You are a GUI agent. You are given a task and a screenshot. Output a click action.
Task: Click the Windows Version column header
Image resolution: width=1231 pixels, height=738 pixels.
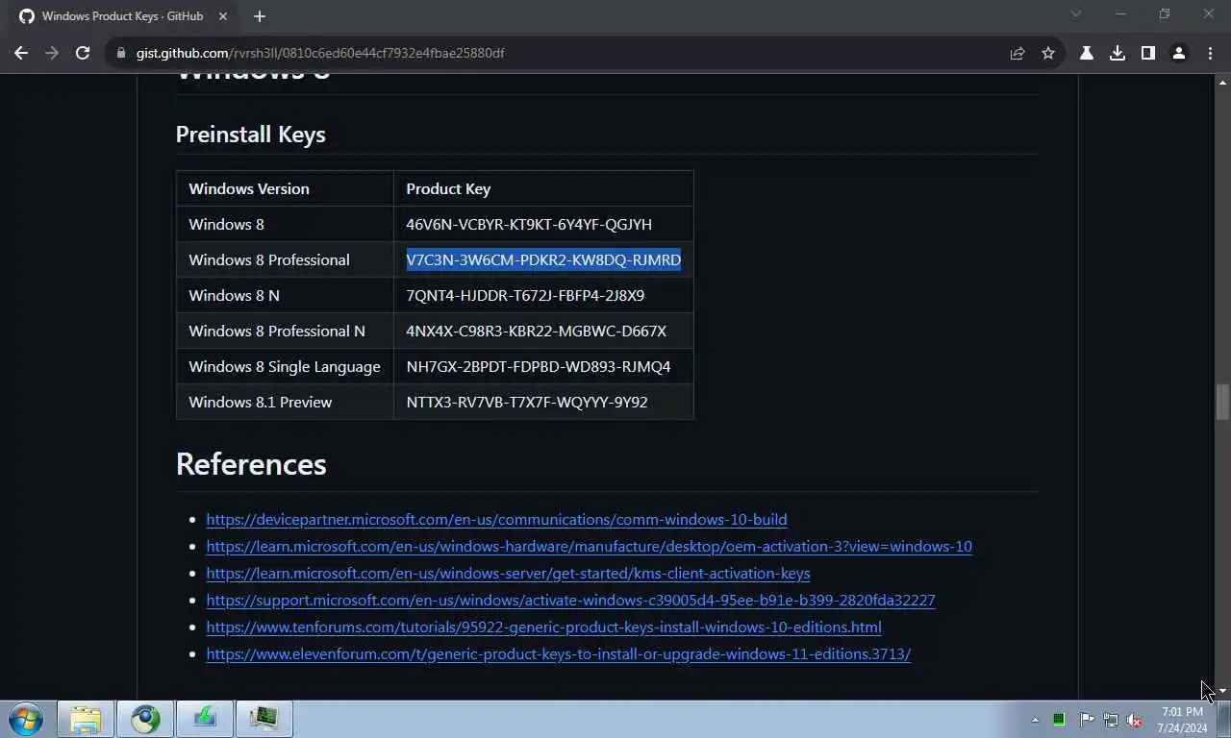(x=249, y=188)
